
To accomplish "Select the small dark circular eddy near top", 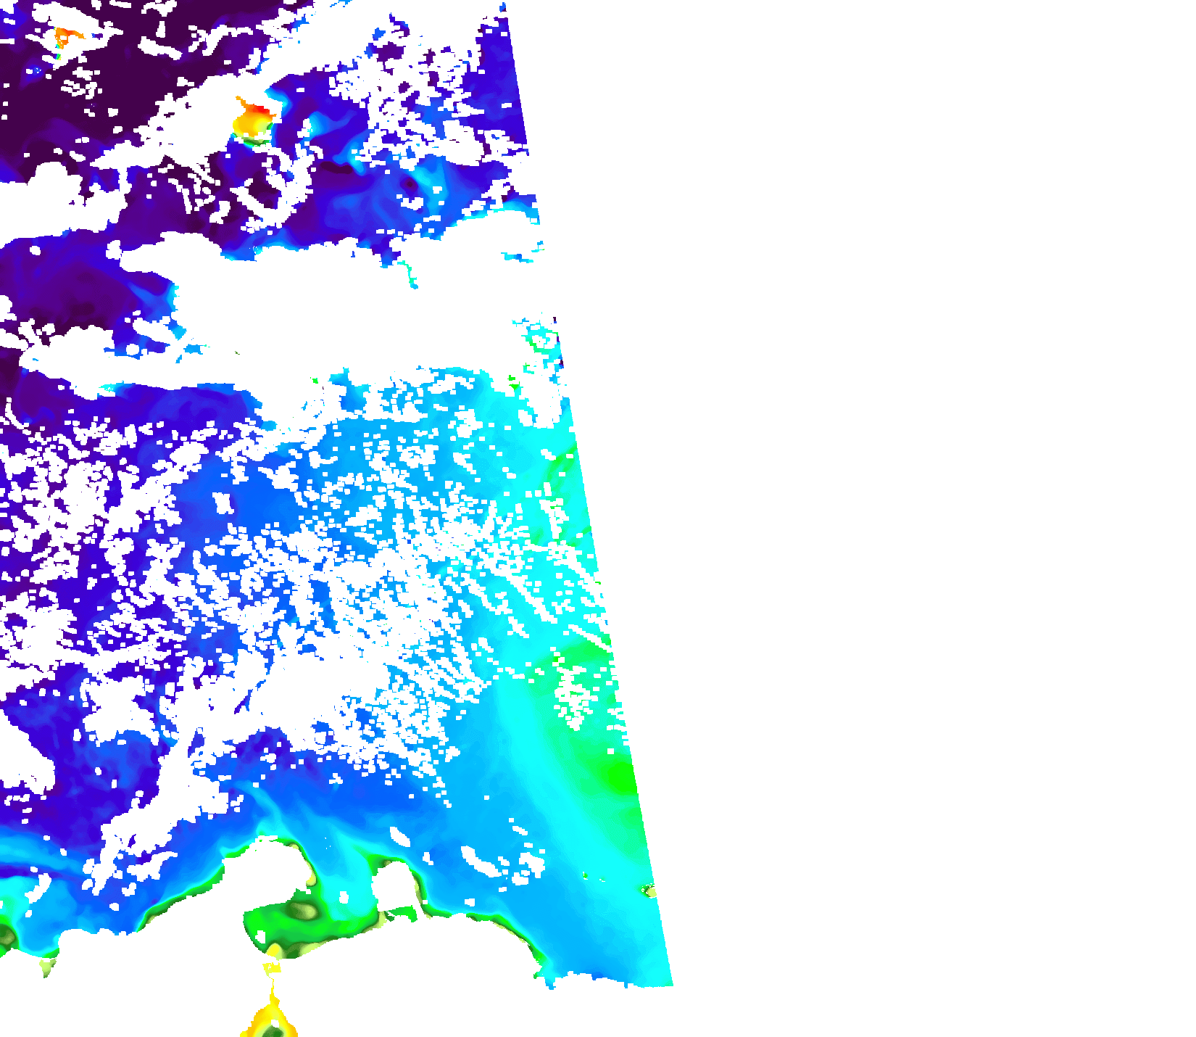I will click(411, 184).
